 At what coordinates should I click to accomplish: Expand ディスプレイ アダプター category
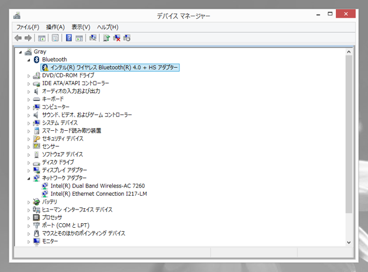click(29, 170)
